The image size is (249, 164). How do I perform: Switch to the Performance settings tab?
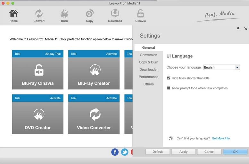coord(148,77)
